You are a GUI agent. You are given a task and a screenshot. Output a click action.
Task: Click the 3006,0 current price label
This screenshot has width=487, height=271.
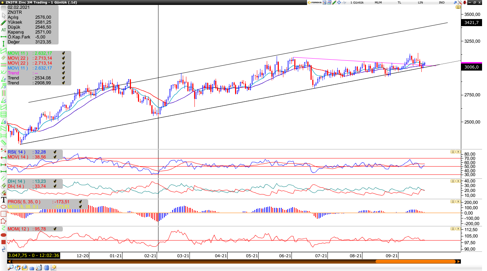coord(471,67)
